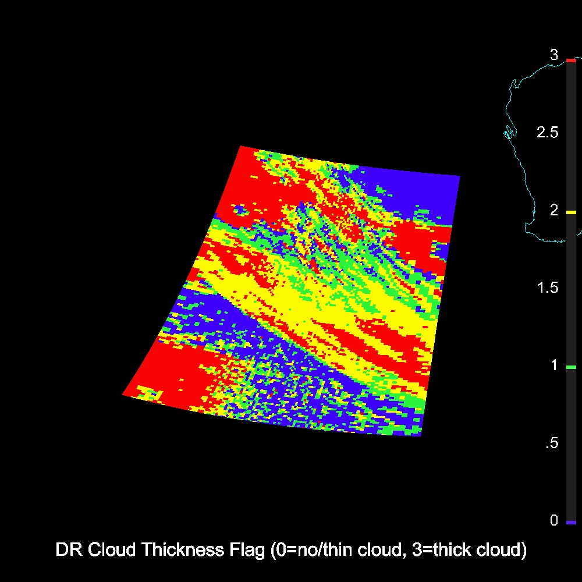Click the blue marker at the colorbar bottom
This screenshot has width=582, height=582.
click(571, 523)
